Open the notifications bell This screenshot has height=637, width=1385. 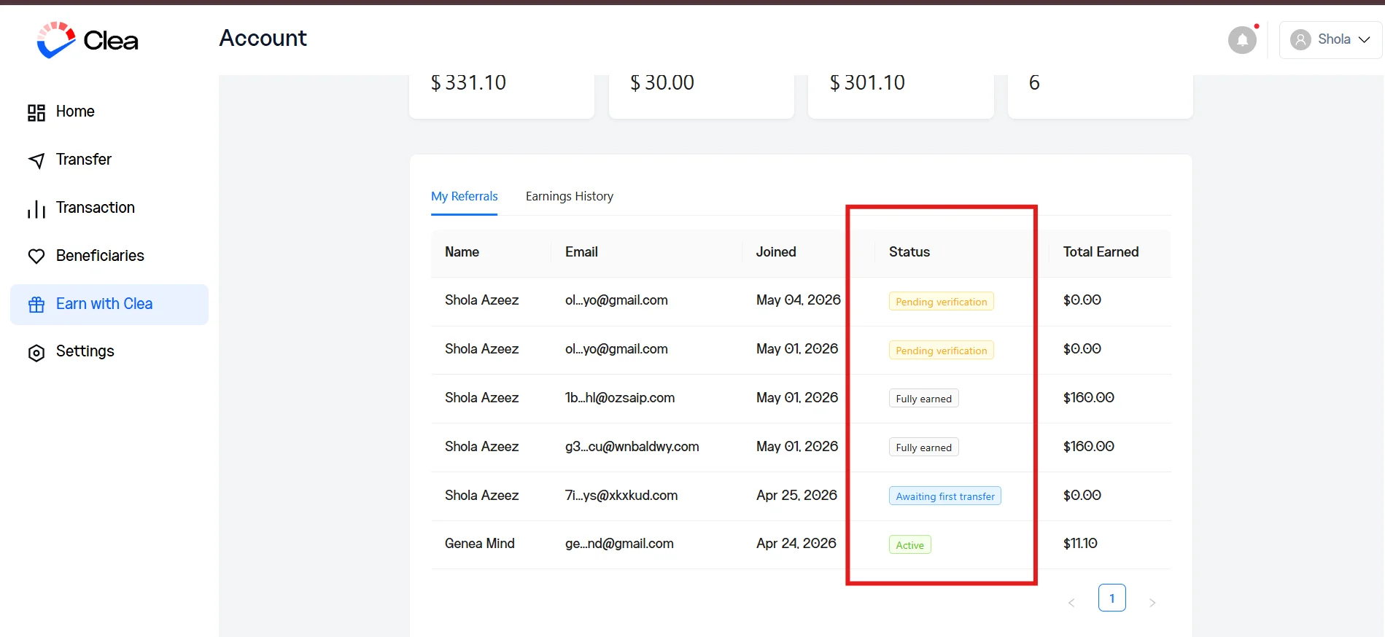tap(1242, 39)
